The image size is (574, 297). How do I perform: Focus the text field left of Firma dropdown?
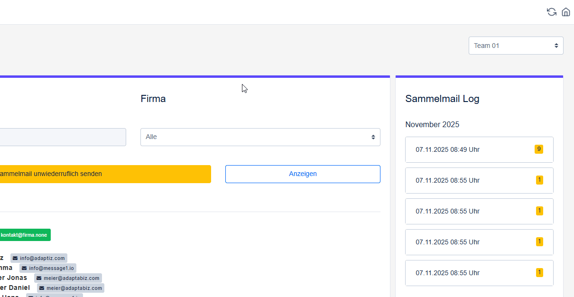(62, 137)
